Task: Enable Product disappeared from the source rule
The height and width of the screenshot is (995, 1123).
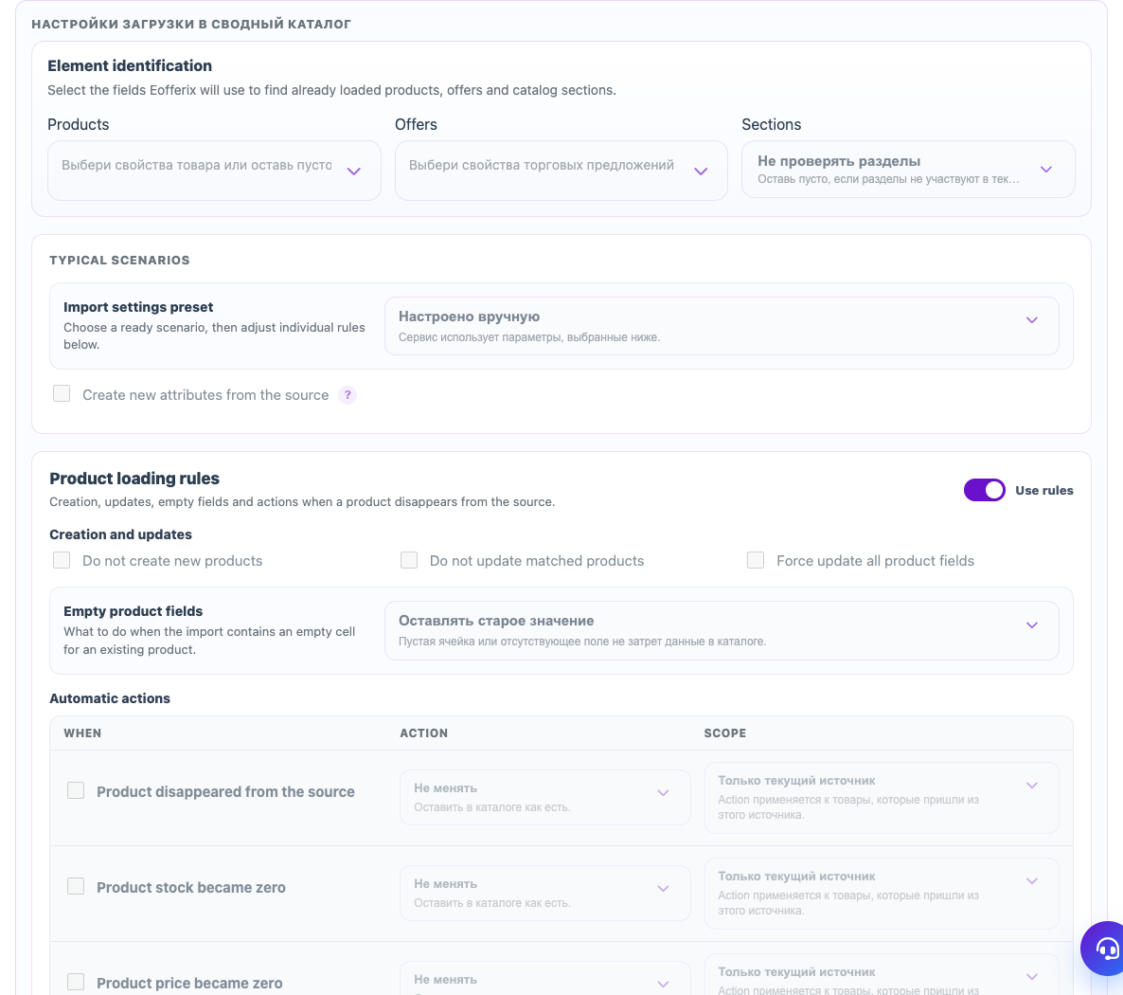Action: pos(76,790)
